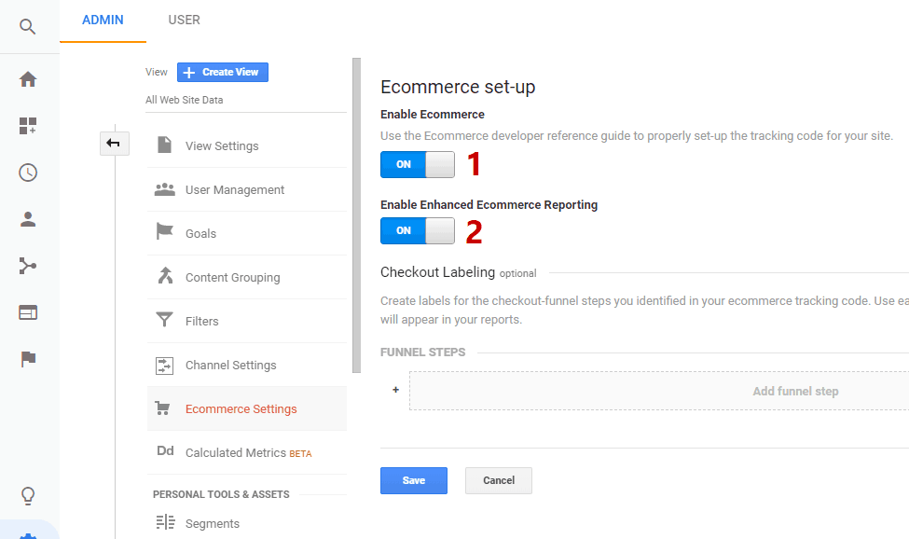This screenshot has width=909, height=539.
Task: Select the ADMIN tab
Action: pos(103,21)
